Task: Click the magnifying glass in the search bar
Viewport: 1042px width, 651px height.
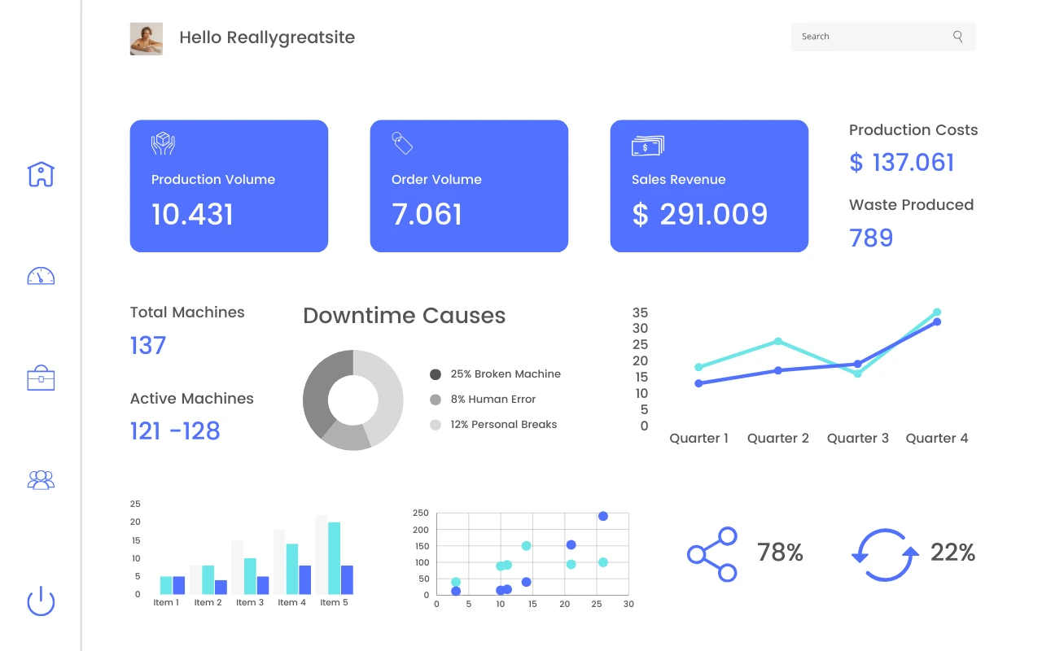Action: [x=957, y=37]
